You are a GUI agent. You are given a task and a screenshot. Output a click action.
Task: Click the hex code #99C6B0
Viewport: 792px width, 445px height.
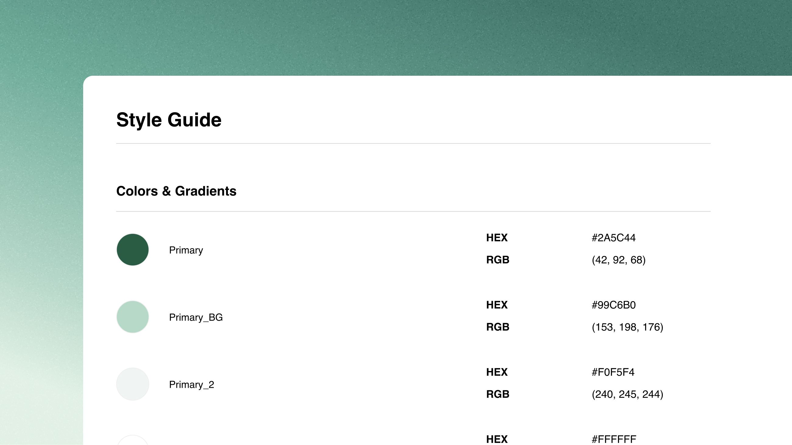(x=613, y=305)
